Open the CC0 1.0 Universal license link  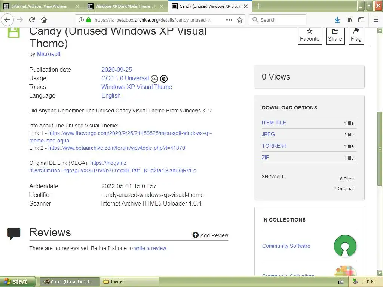pos(125,78)
